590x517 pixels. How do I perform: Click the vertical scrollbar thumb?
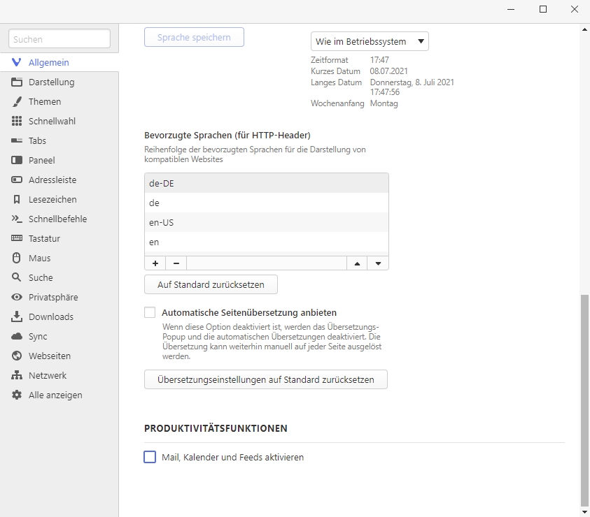point(584,400)
